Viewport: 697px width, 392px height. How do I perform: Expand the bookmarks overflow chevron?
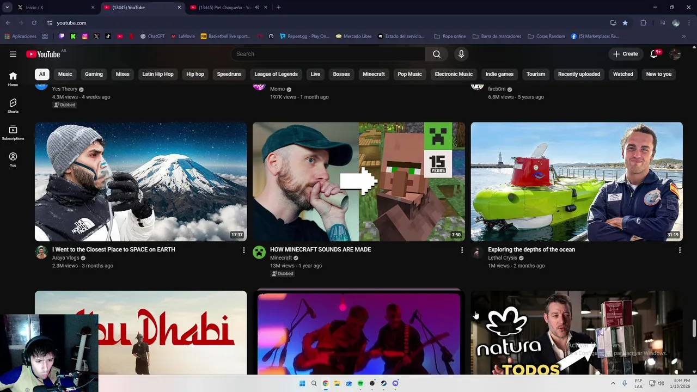(684, 36)
